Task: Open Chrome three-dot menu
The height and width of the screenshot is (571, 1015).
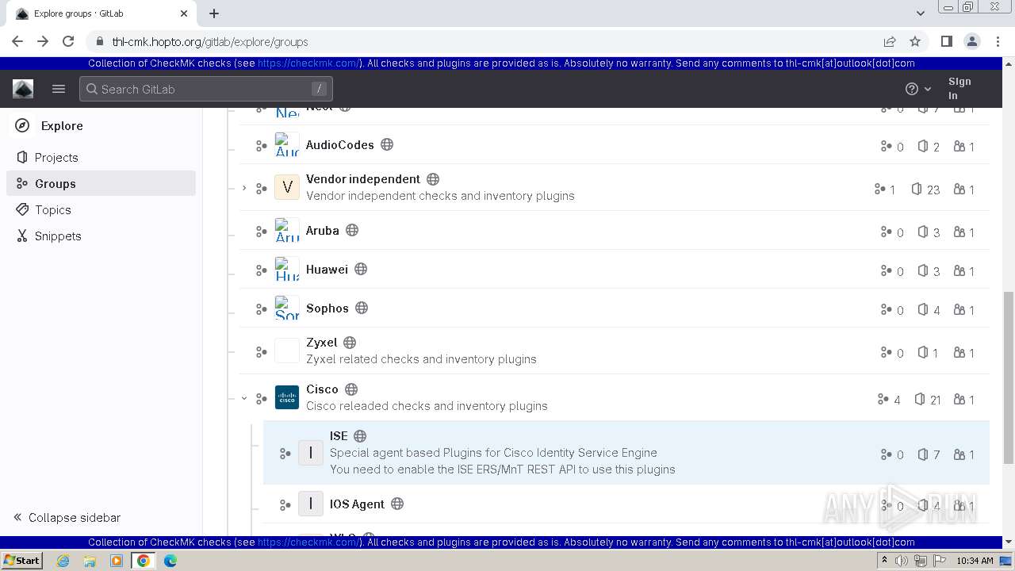Action: coord(997,41)
